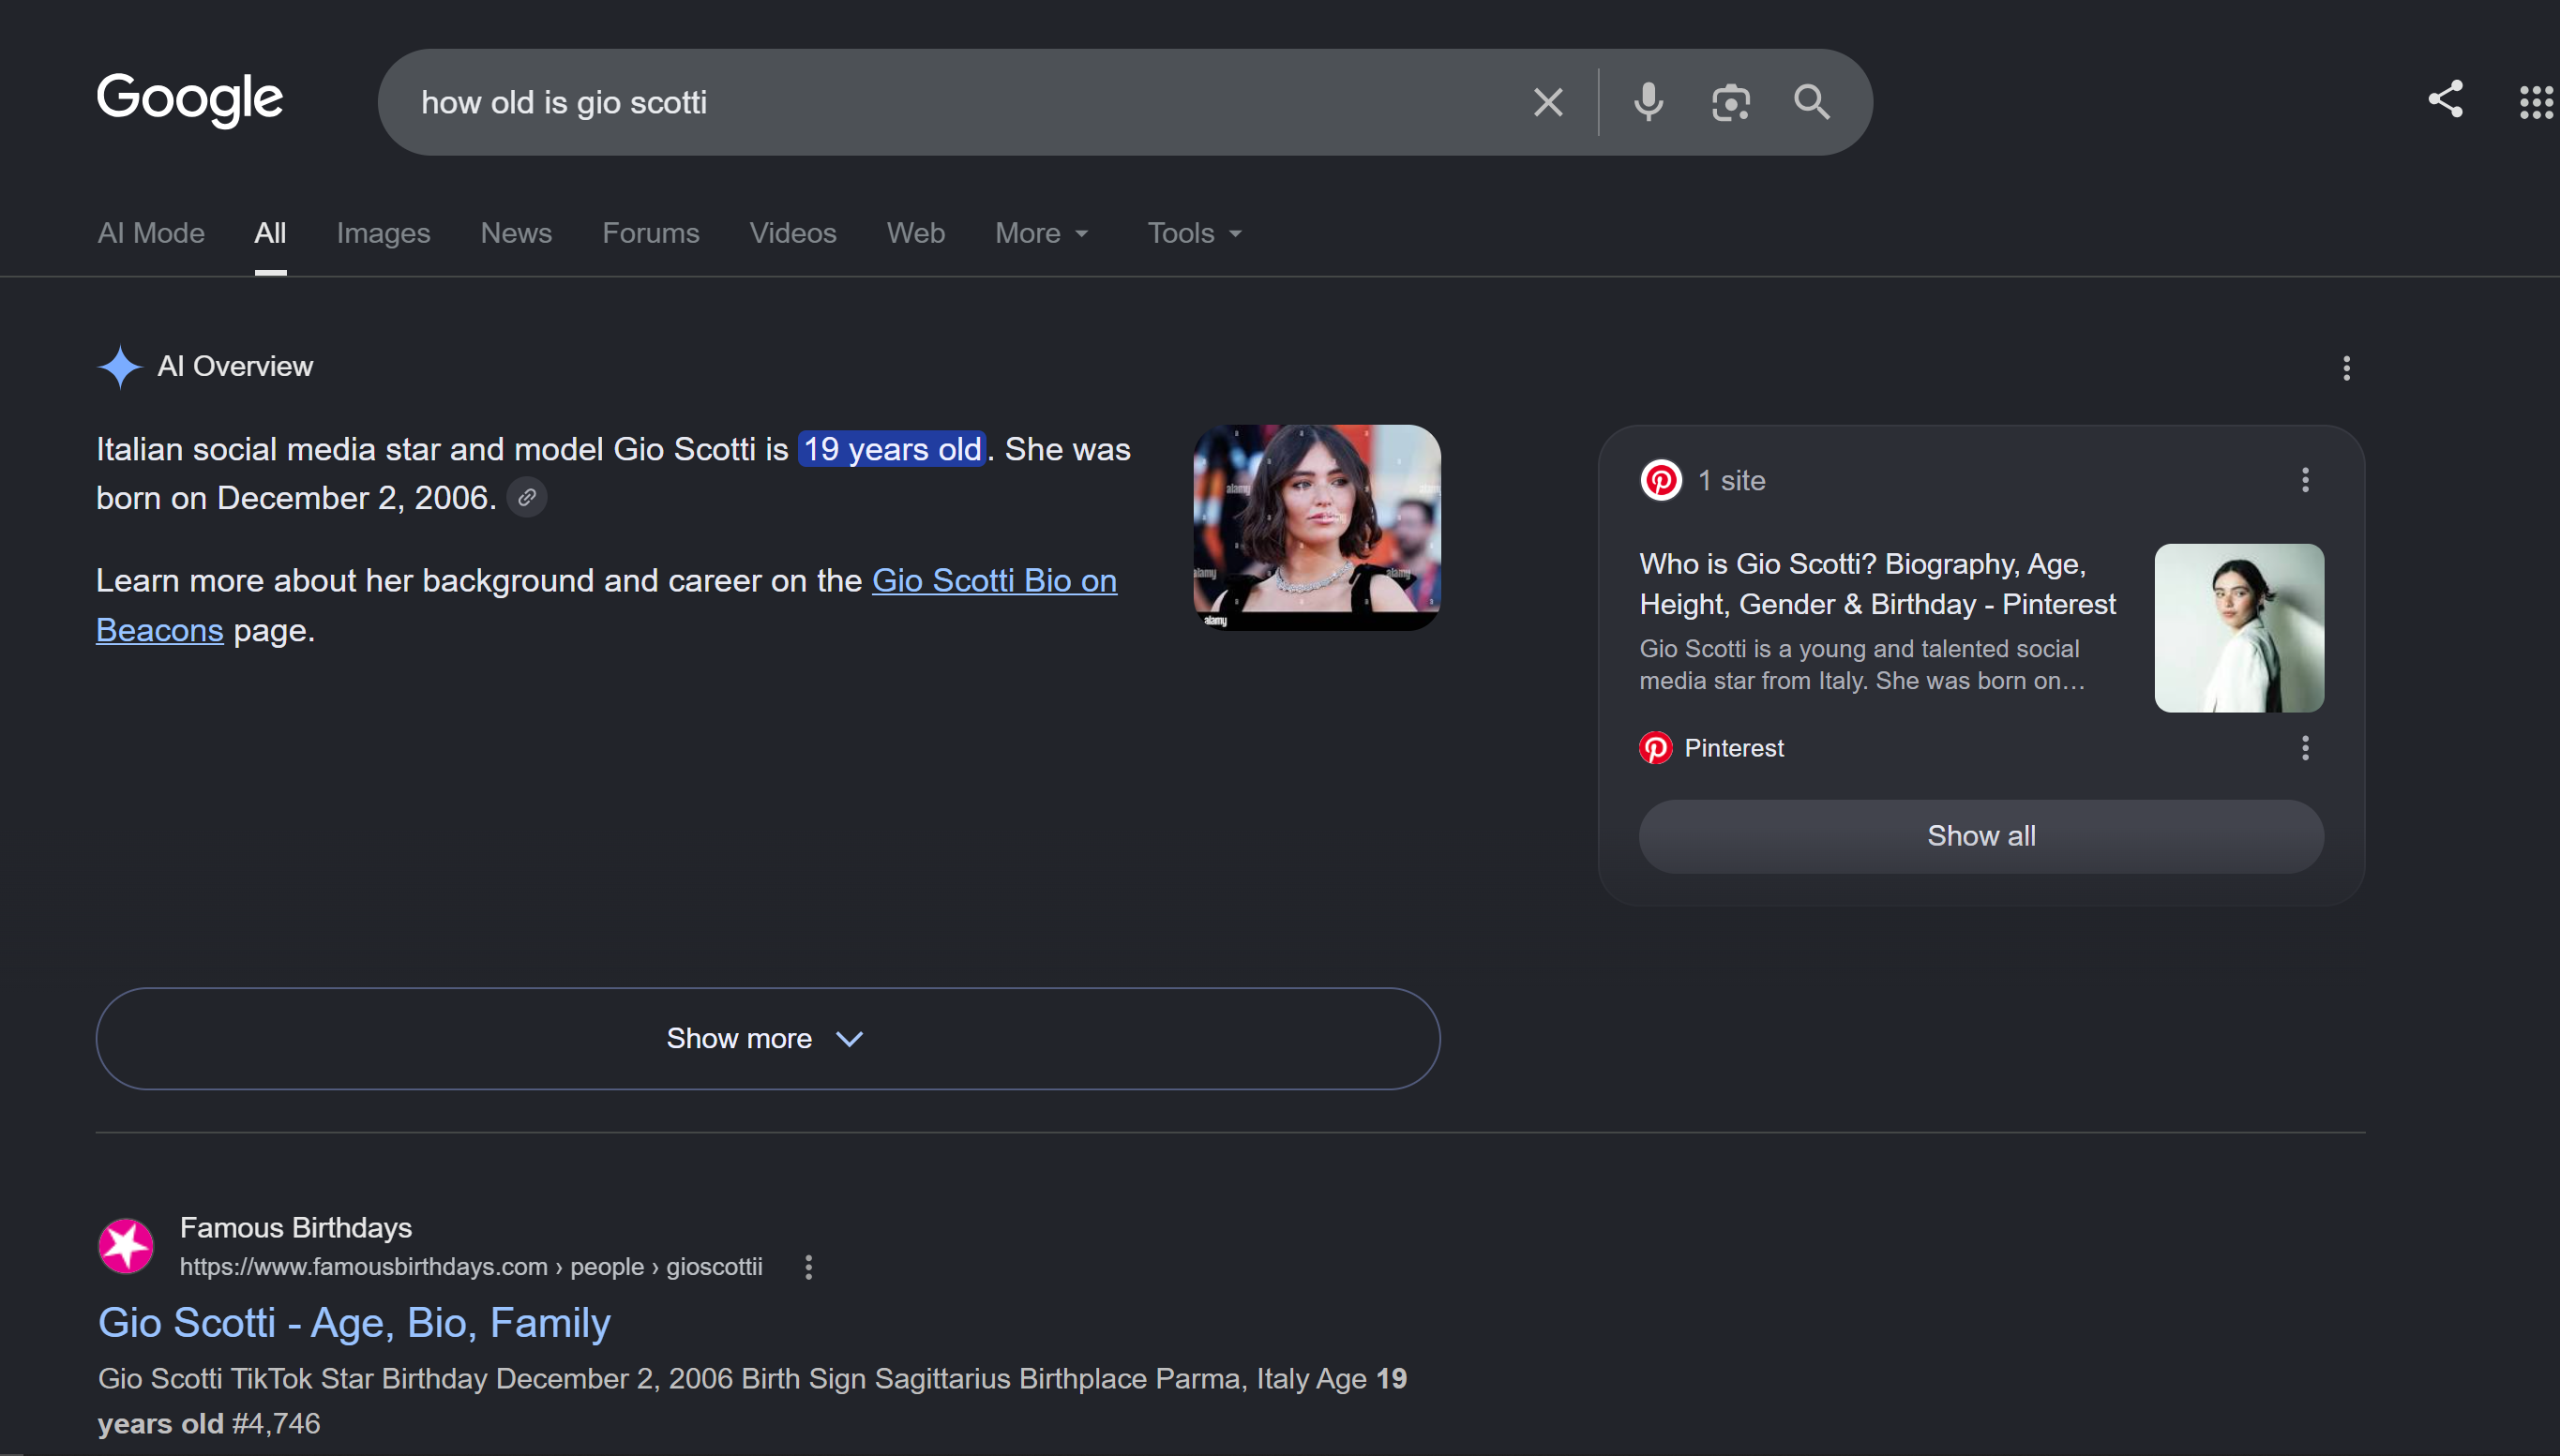
Task: Open the Tools dropdown
Action: (1194, 233)
